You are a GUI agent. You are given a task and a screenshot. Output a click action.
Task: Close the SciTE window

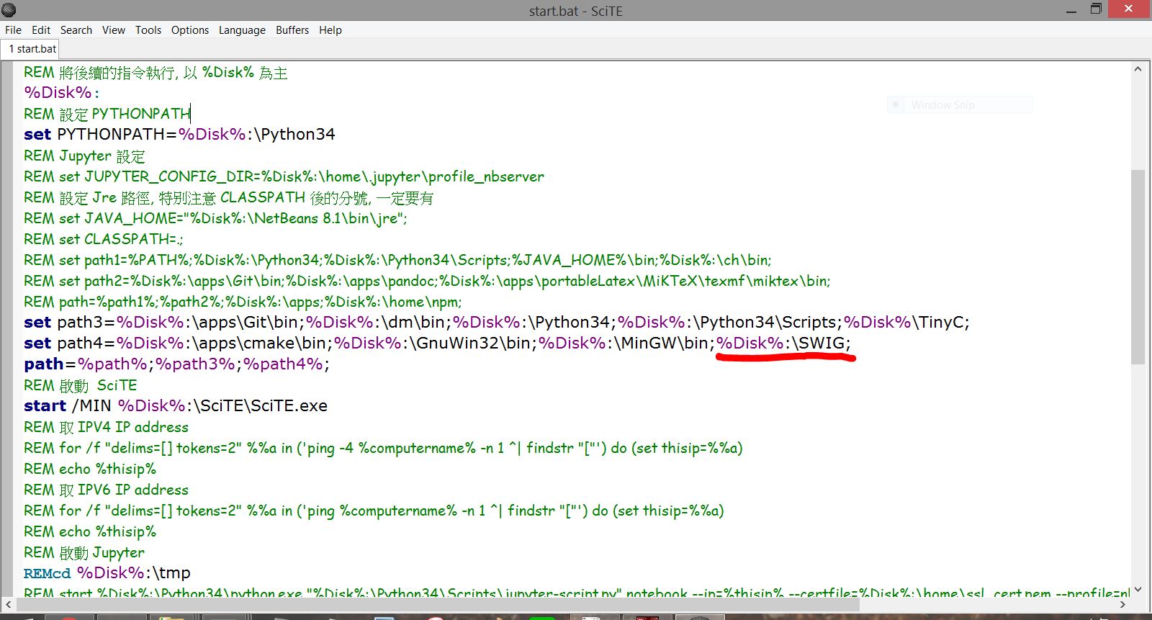click(x=1130, y=9)
